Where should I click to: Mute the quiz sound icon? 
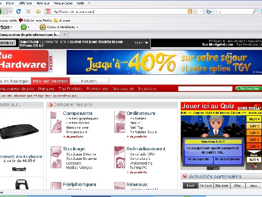click(254, 166)
